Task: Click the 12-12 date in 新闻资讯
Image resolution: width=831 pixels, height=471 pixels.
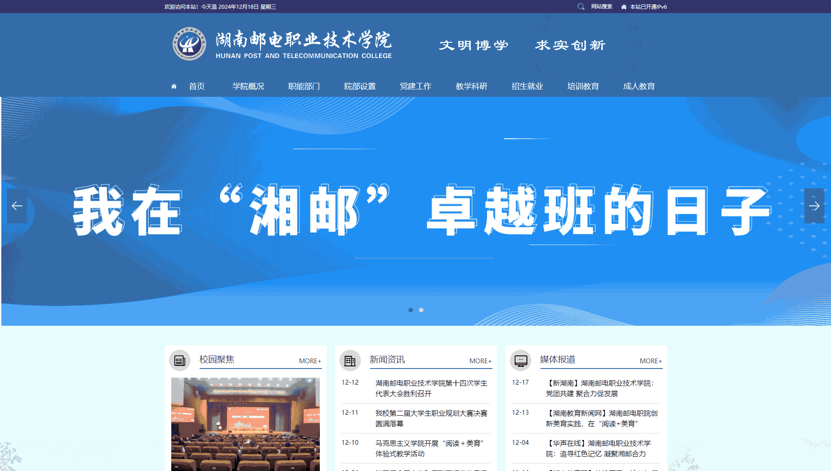Action: point(350,382)
